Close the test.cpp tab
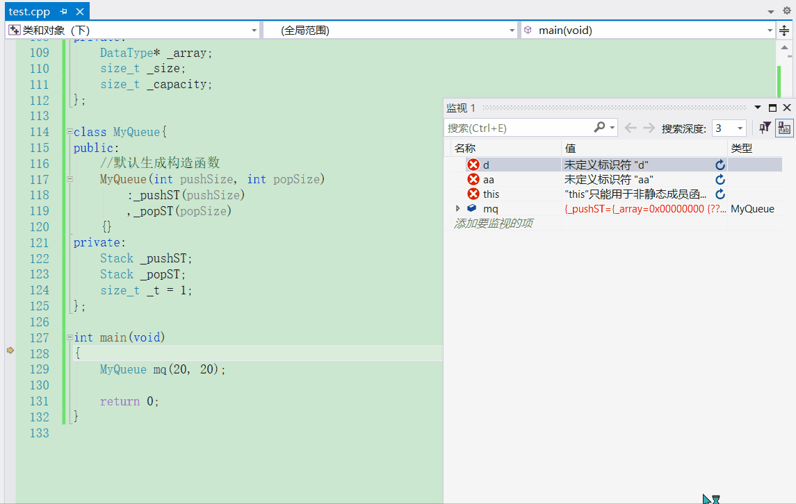The image size is (796, 504). click(x=80, y=11)
